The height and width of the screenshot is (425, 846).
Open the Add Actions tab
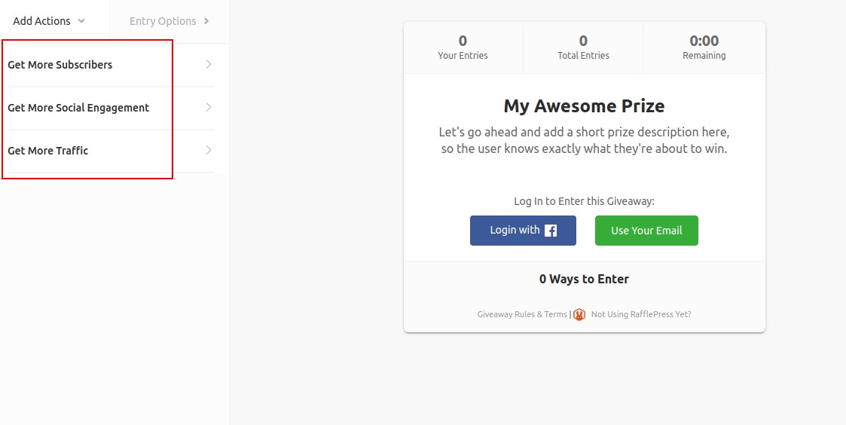click(41, 21)
